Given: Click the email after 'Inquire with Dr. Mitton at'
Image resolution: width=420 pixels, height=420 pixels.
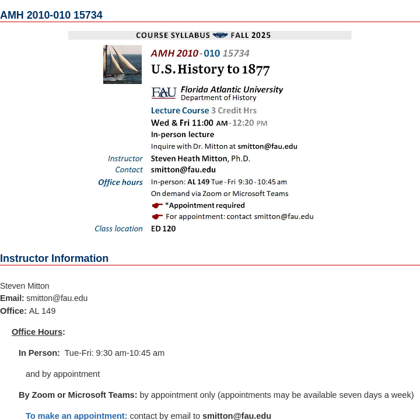Looking at the screenshot, I should (267, 146).
